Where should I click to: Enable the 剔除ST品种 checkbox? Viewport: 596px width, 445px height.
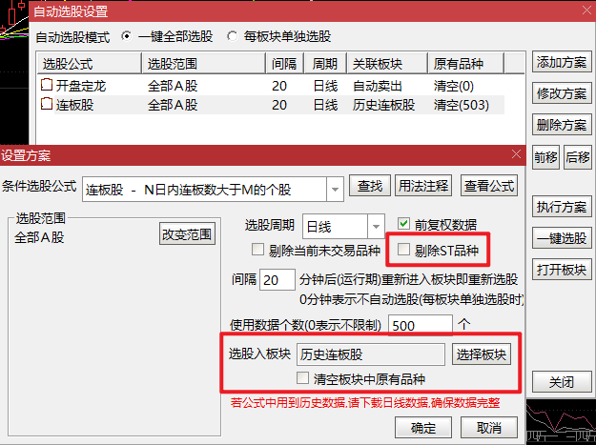tap(404, 251)
